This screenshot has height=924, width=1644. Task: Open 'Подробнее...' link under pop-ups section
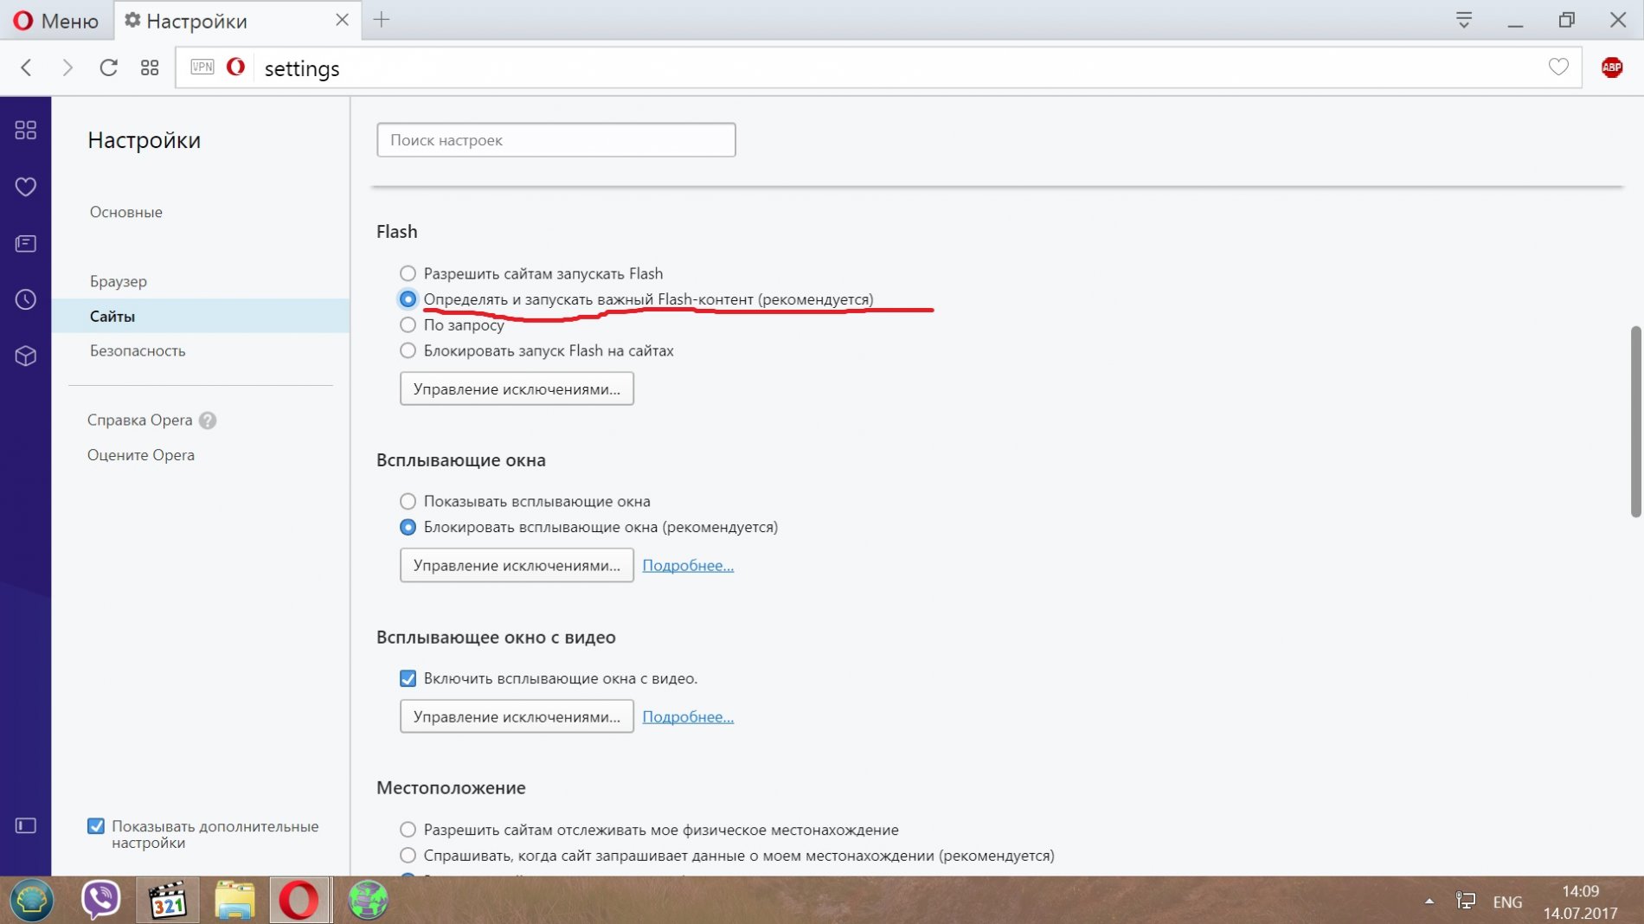[x=688, y=565]
